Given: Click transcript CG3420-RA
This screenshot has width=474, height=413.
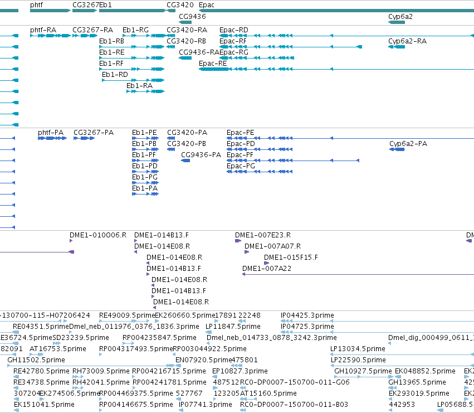Looking at the screenshot, I should pos(171,36).
